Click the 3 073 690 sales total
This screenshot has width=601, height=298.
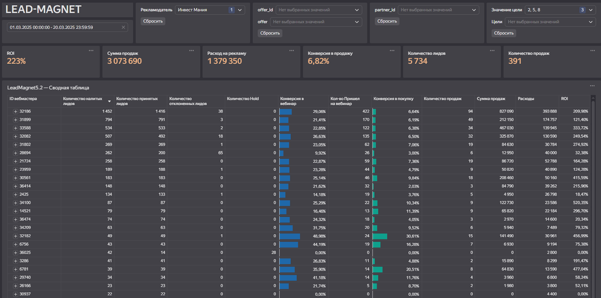pyautogui.click(x=125, y=61)
